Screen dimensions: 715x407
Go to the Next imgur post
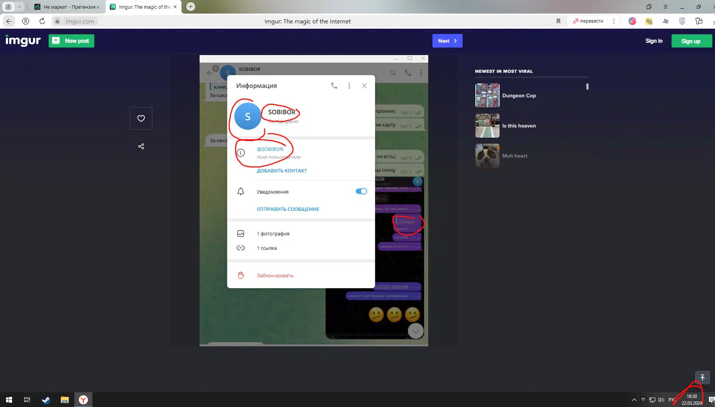pyautogui.click(x=447, y=41)
